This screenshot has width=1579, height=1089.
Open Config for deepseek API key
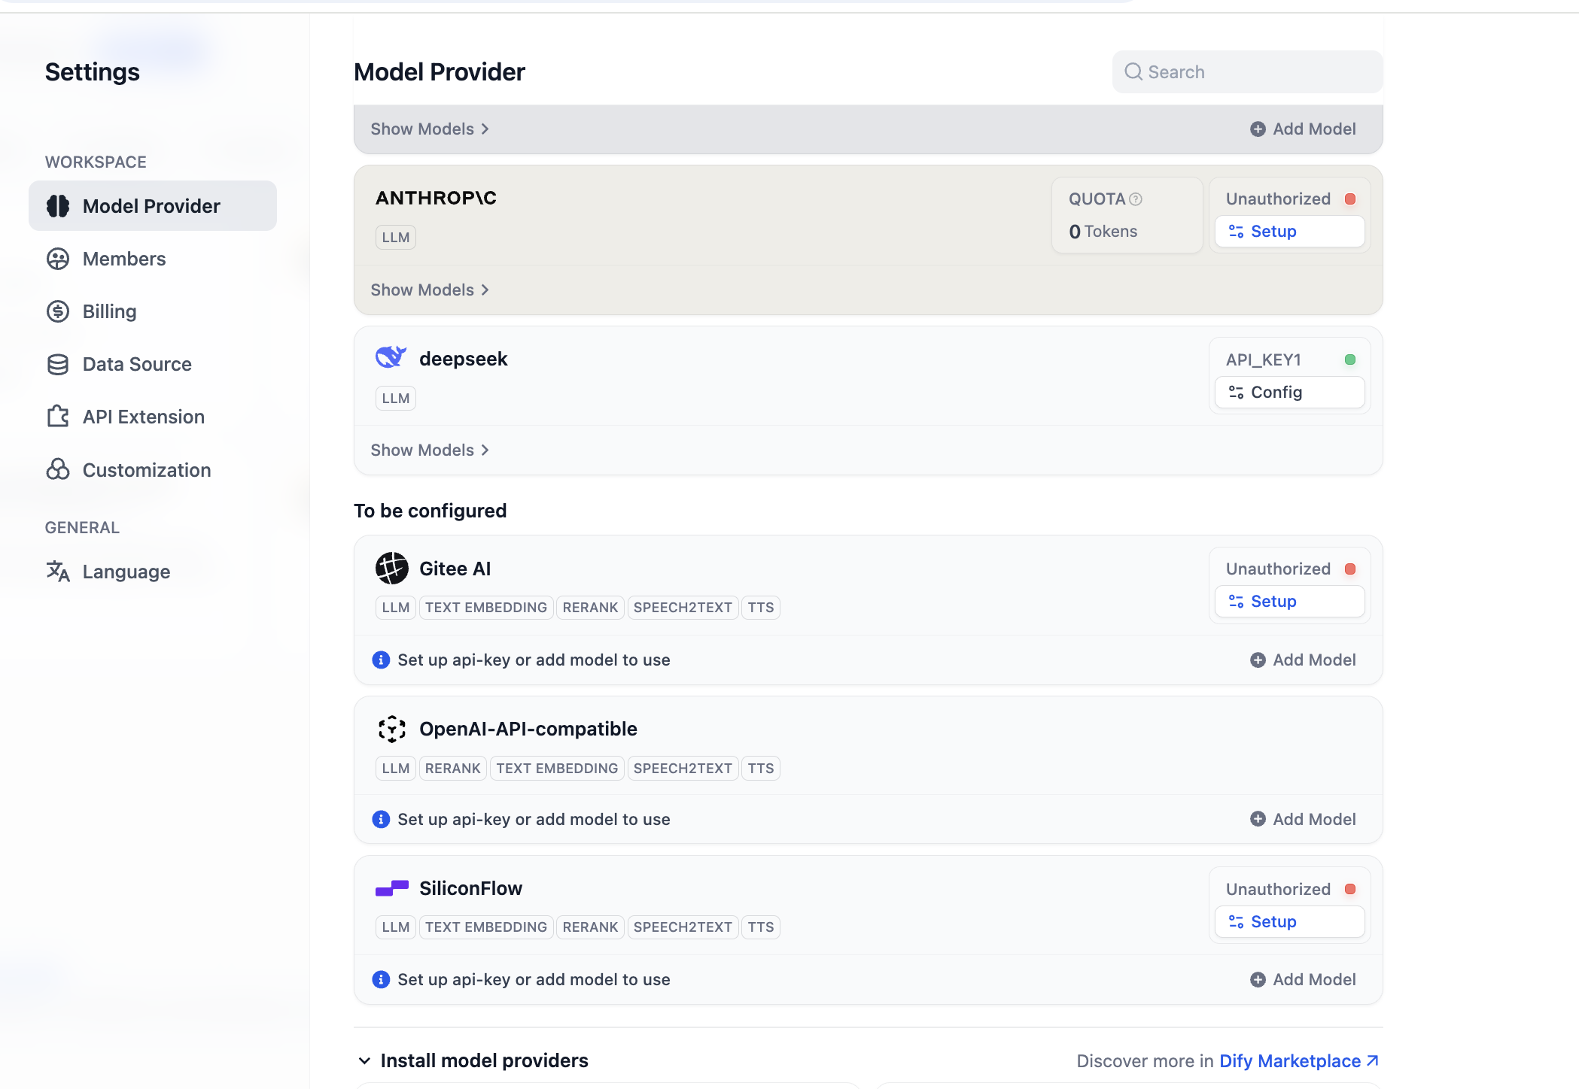pyautogui.click(x=1288, y=392)
